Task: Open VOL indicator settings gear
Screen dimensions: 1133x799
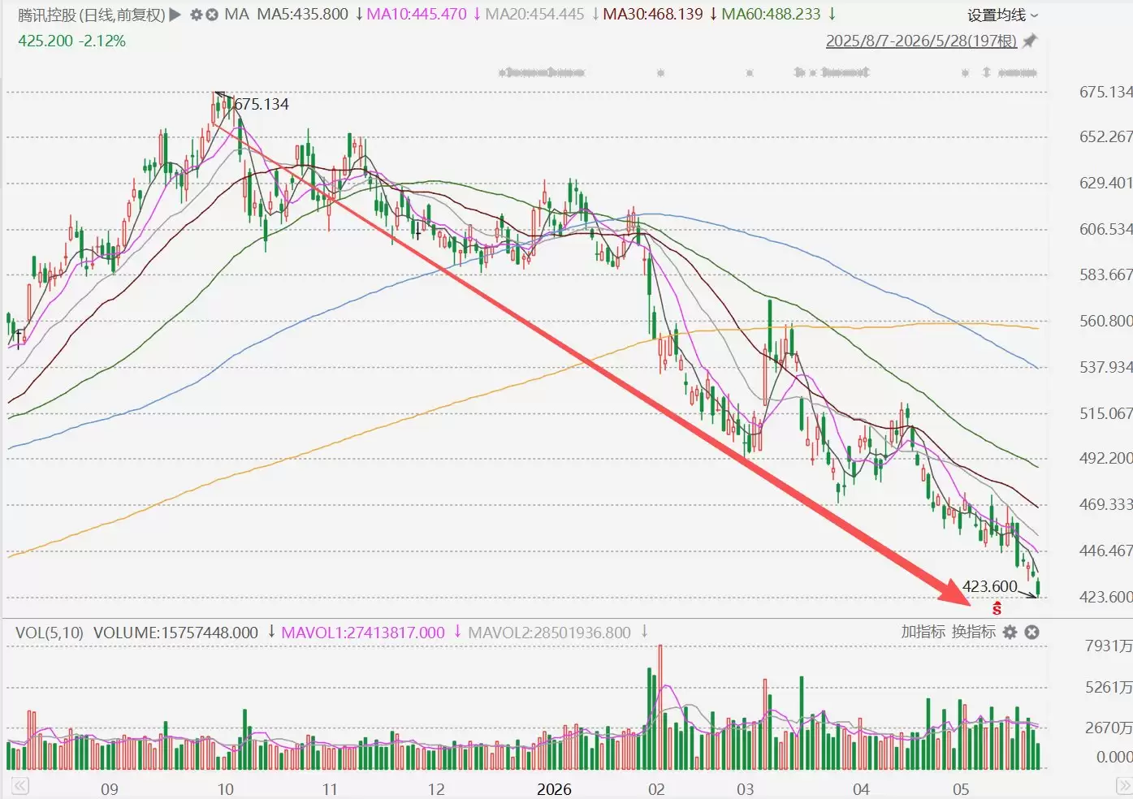Action: 1010,632
